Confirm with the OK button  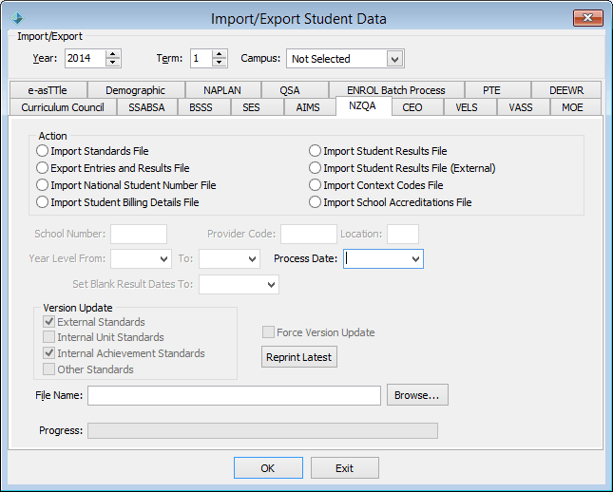tap(268, 467)
